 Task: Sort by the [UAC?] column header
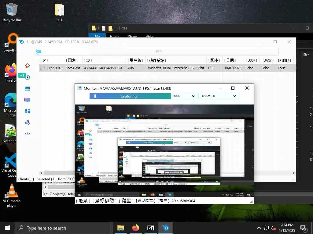[x=267, y=60]
